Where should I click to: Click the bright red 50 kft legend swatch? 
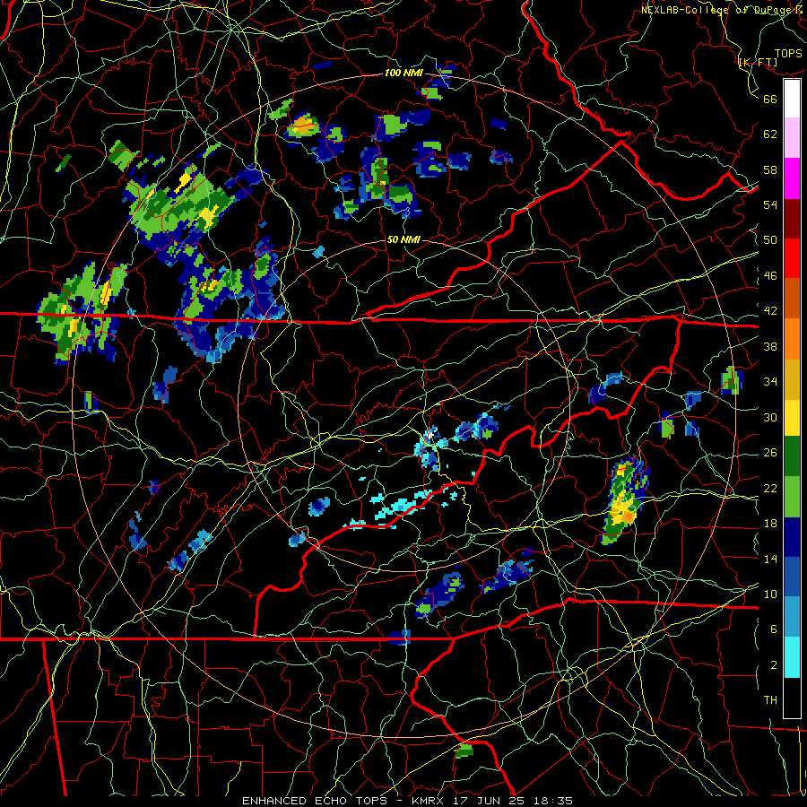pos(792,258)
